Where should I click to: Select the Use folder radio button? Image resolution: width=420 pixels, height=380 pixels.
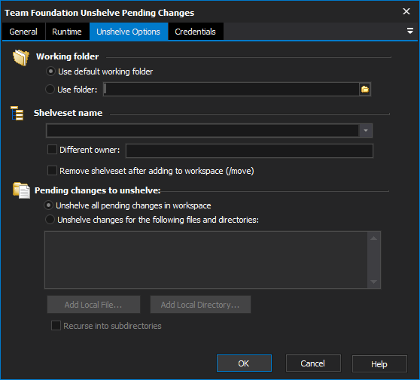point(50,90)
